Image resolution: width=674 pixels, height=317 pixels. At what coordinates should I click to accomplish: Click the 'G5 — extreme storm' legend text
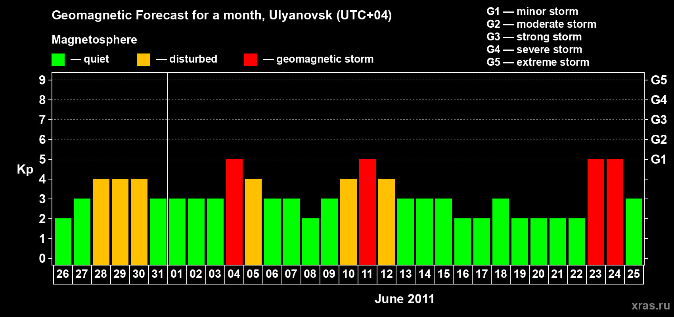[538, 62]
